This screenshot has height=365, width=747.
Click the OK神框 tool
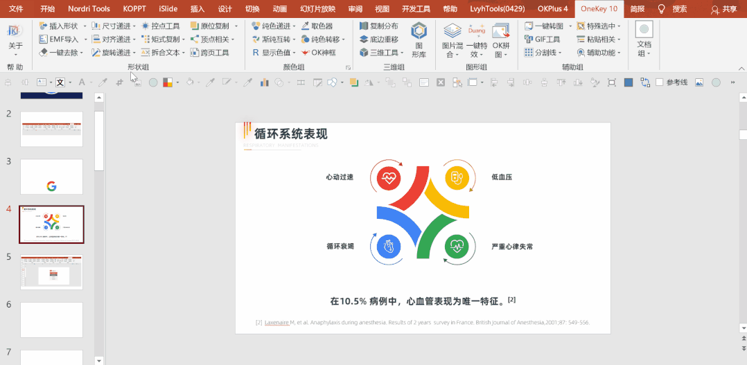coord(318,53)
